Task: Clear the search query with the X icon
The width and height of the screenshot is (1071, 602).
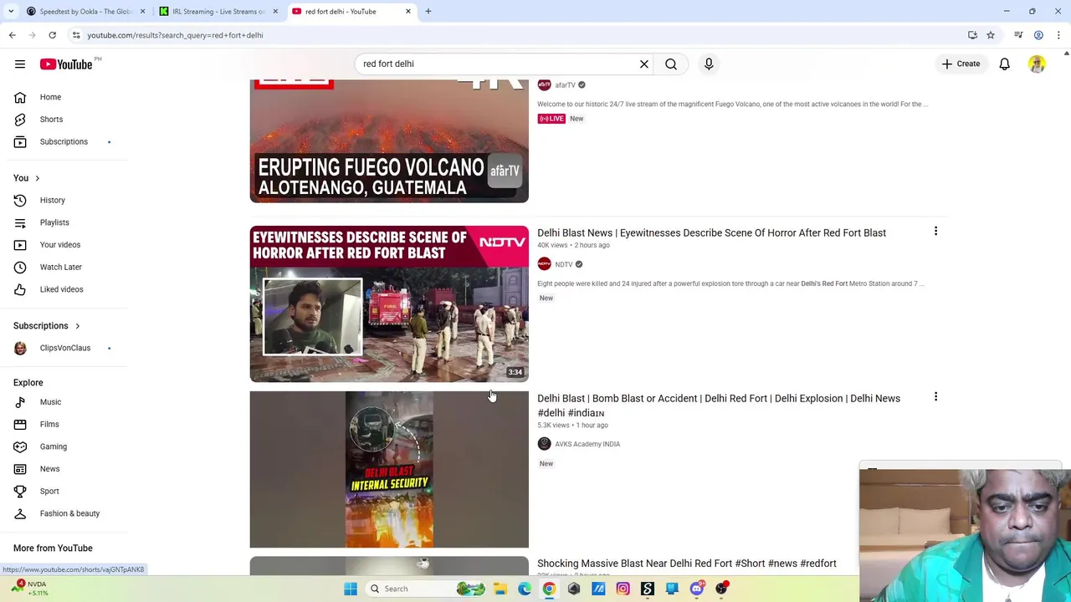Action: (x=644, y=64)
